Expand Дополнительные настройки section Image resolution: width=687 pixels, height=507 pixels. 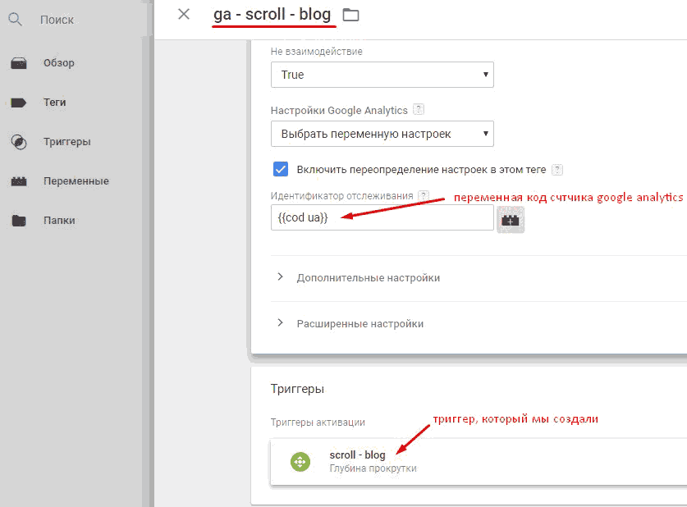click(368, 278)
